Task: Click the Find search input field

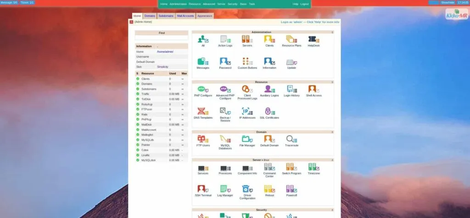Action: click(162, 38)
